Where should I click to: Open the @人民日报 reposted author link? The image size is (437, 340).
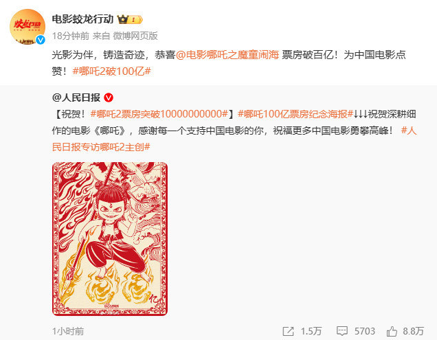point(76,98)
